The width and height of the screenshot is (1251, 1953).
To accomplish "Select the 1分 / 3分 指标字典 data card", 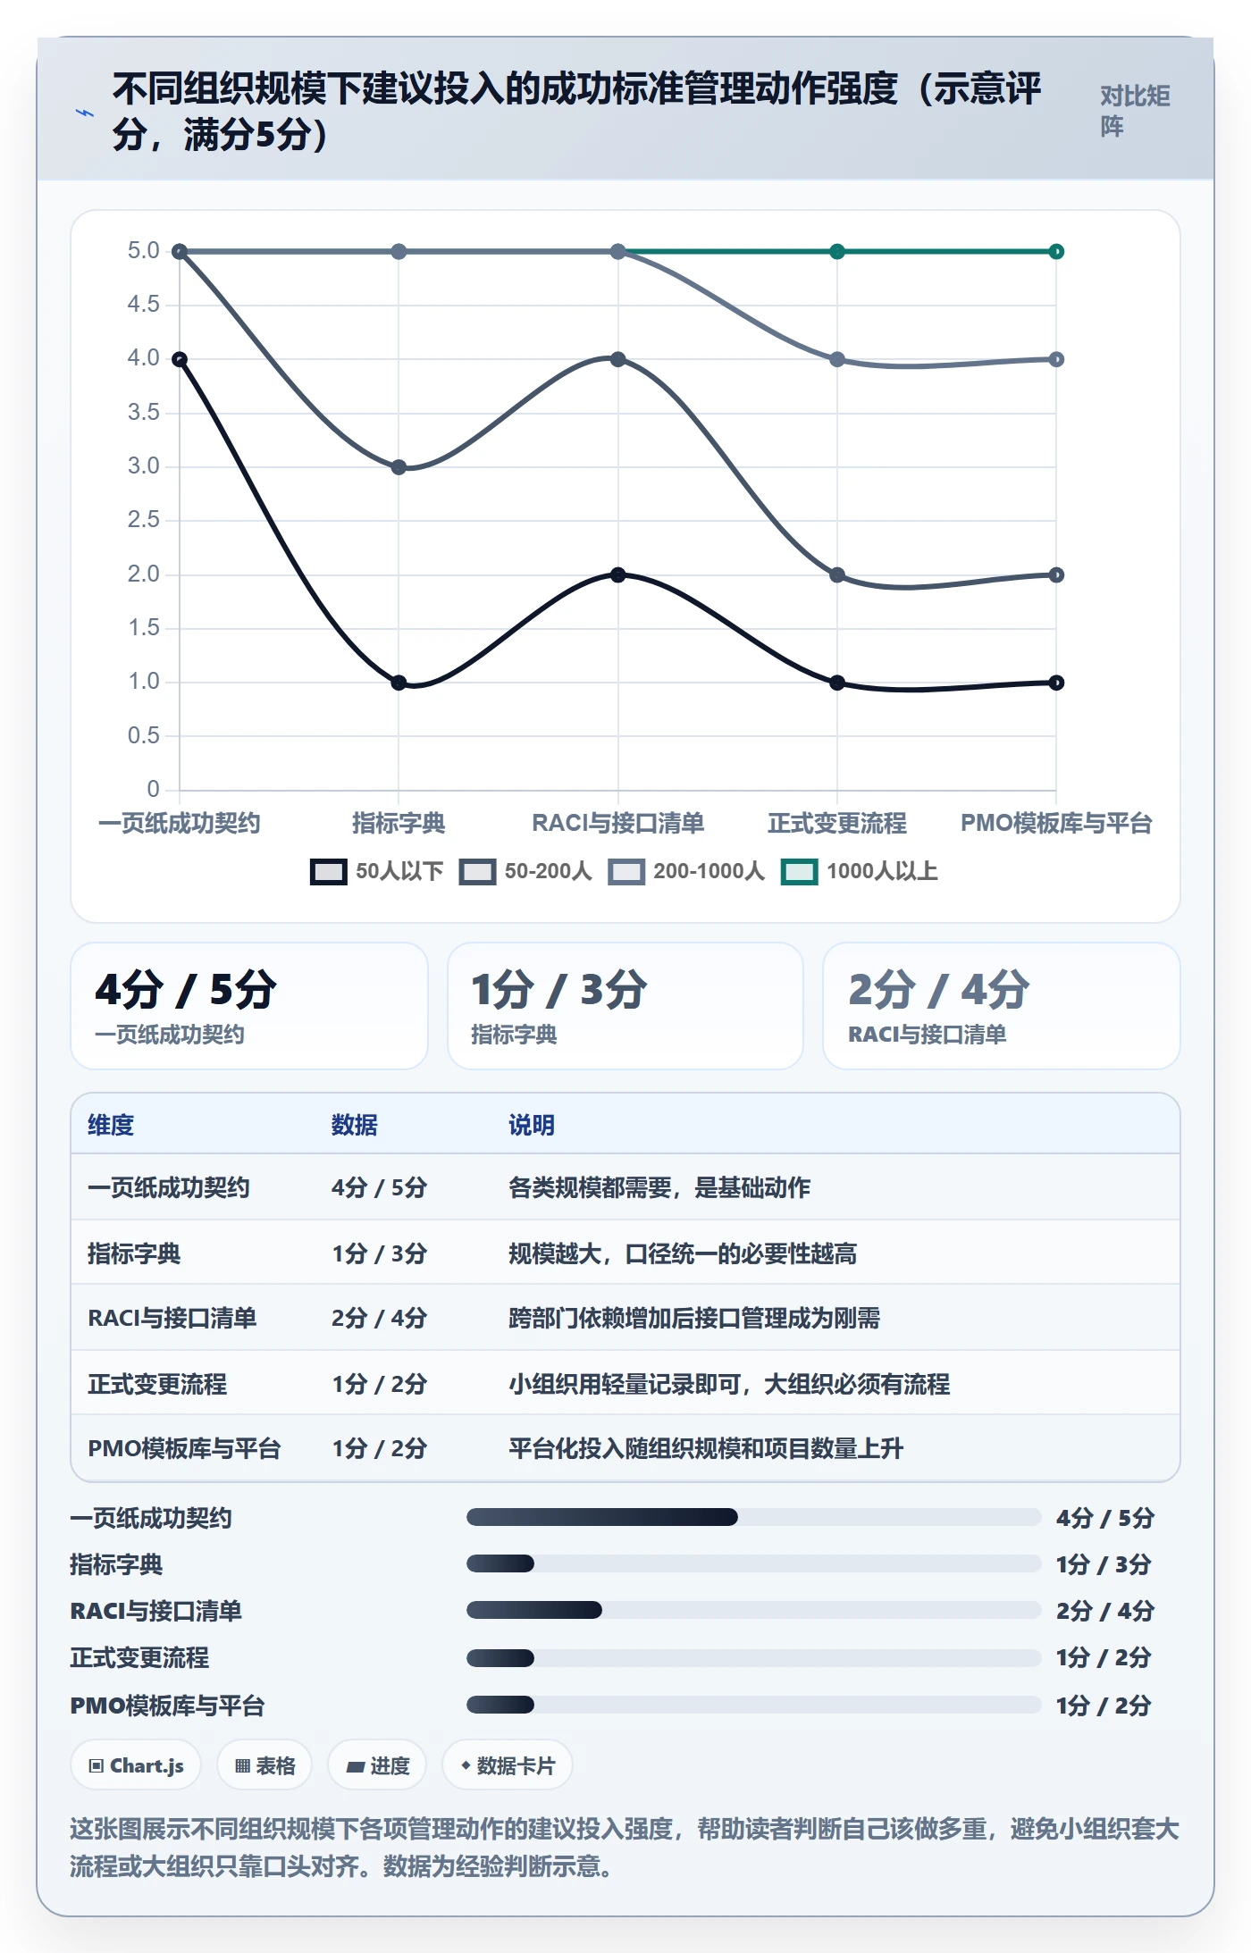I will pos(625,1006).
